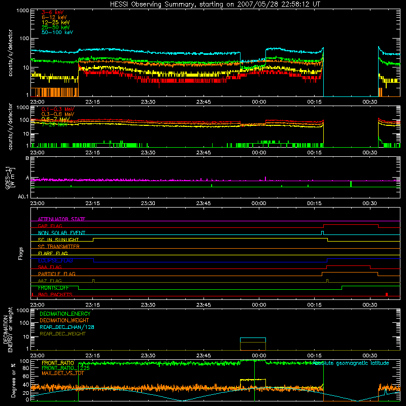The height and width of the screenshot is (406, 406).
Task: Click the 00:30 tick under the MeV count panel
Action: coord(369,153)
